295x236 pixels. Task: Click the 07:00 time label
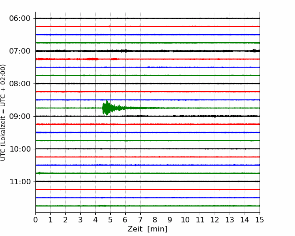click(20, 51)
